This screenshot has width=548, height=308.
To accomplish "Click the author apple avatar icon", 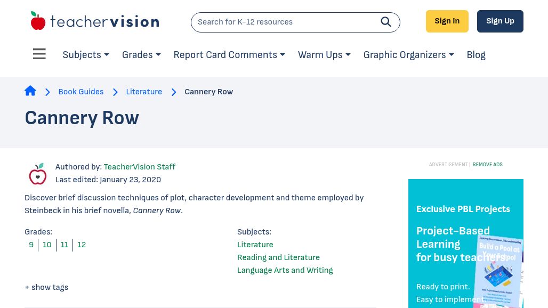I will coord(38,174).
